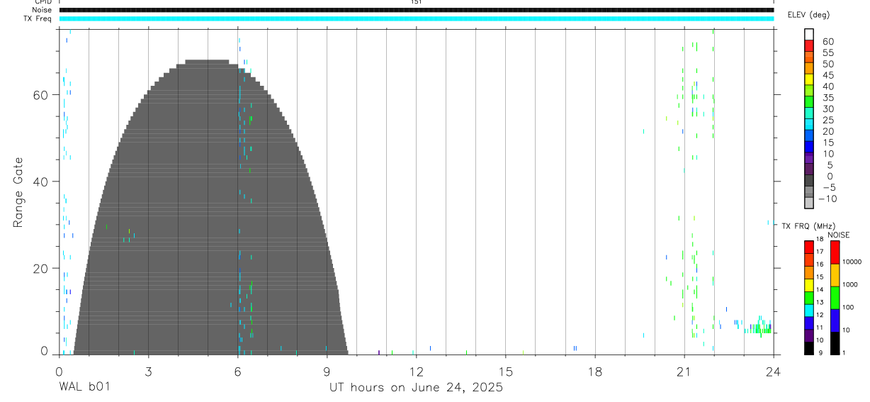Image resolution: width=870 pixels, height=402 pixels.
Task: Click the black Noise strip above the plot
Action: (416, 10)
